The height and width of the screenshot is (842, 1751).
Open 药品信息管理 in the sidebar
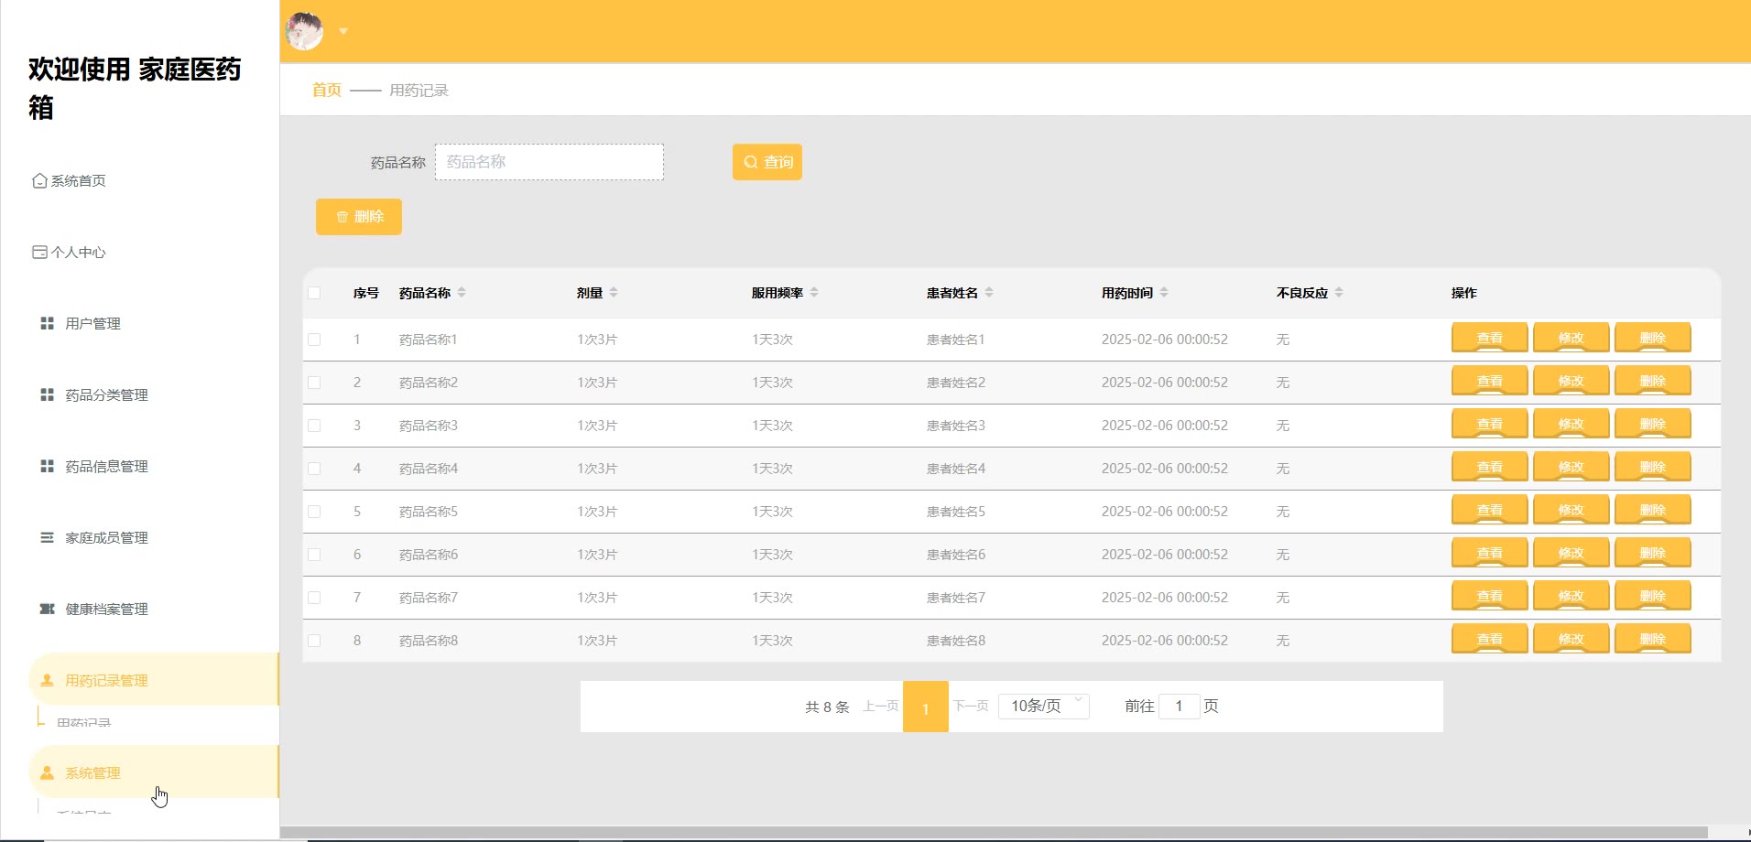pos(106,467)
